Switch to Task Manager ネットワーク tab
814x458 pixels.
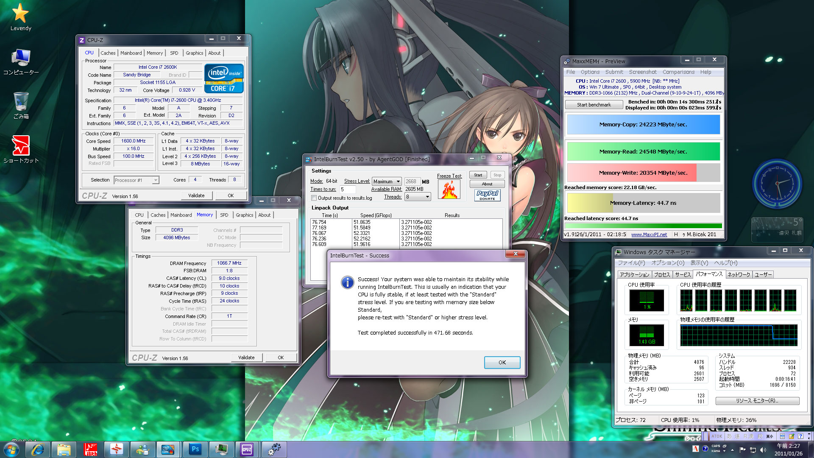pos(739,275)
